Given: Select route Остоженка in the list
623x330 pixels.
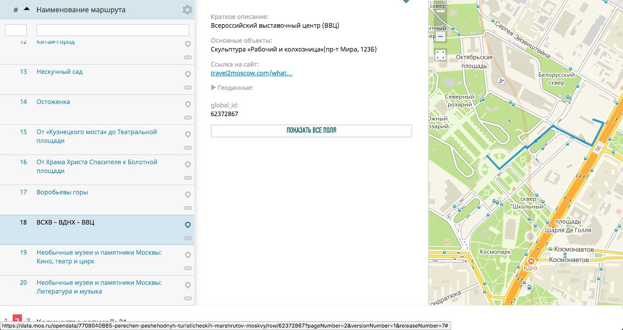Looking at the screenshot, I should click(53, 102).
